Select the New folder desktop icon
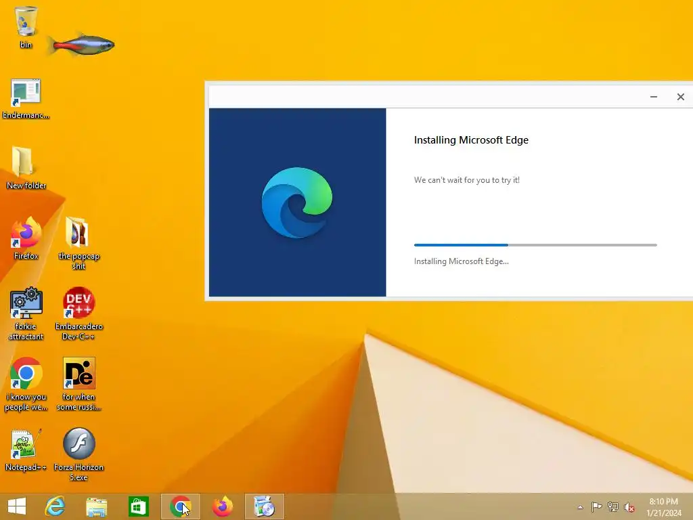 pyautogui.click(x=26, y=168)
